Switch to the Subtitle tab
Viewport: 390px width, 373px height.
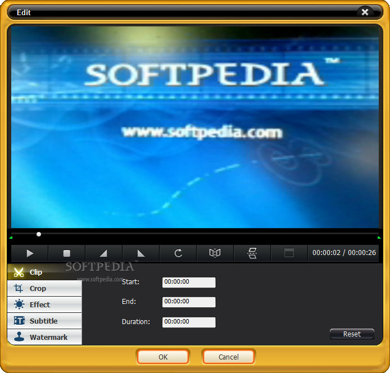(44, 321)
